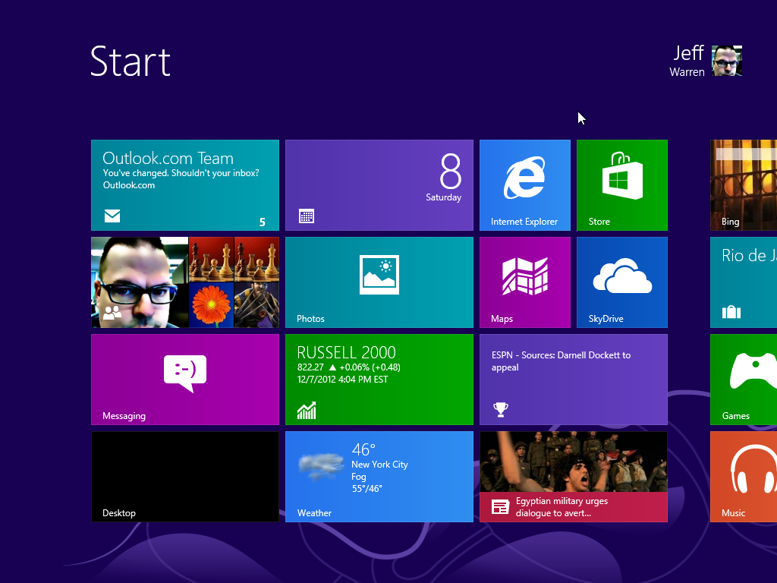The width and height of the screenshot is (777, 583).
Task: Open the Photos tile
Action: point(379,282)
